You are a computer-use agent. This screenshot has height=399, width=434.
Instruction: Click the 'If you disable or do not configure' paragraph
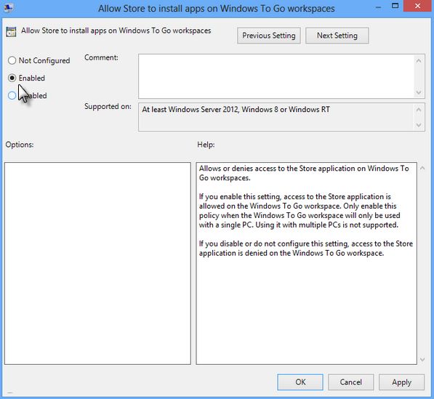(x=306, y=249)
